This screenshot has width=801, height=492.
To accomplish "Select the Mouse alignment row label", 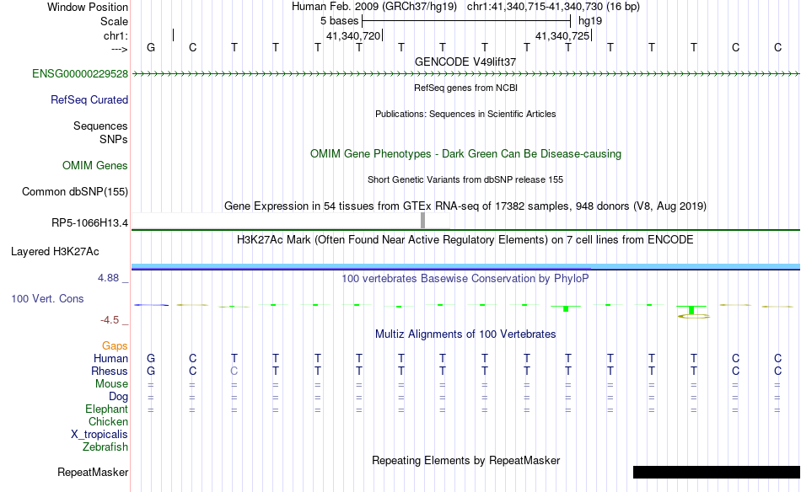I will pos(112,384).
